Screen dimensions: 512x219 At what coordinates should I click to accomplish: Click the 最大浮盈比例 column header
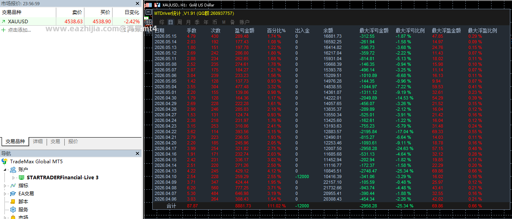pos(483,30)
